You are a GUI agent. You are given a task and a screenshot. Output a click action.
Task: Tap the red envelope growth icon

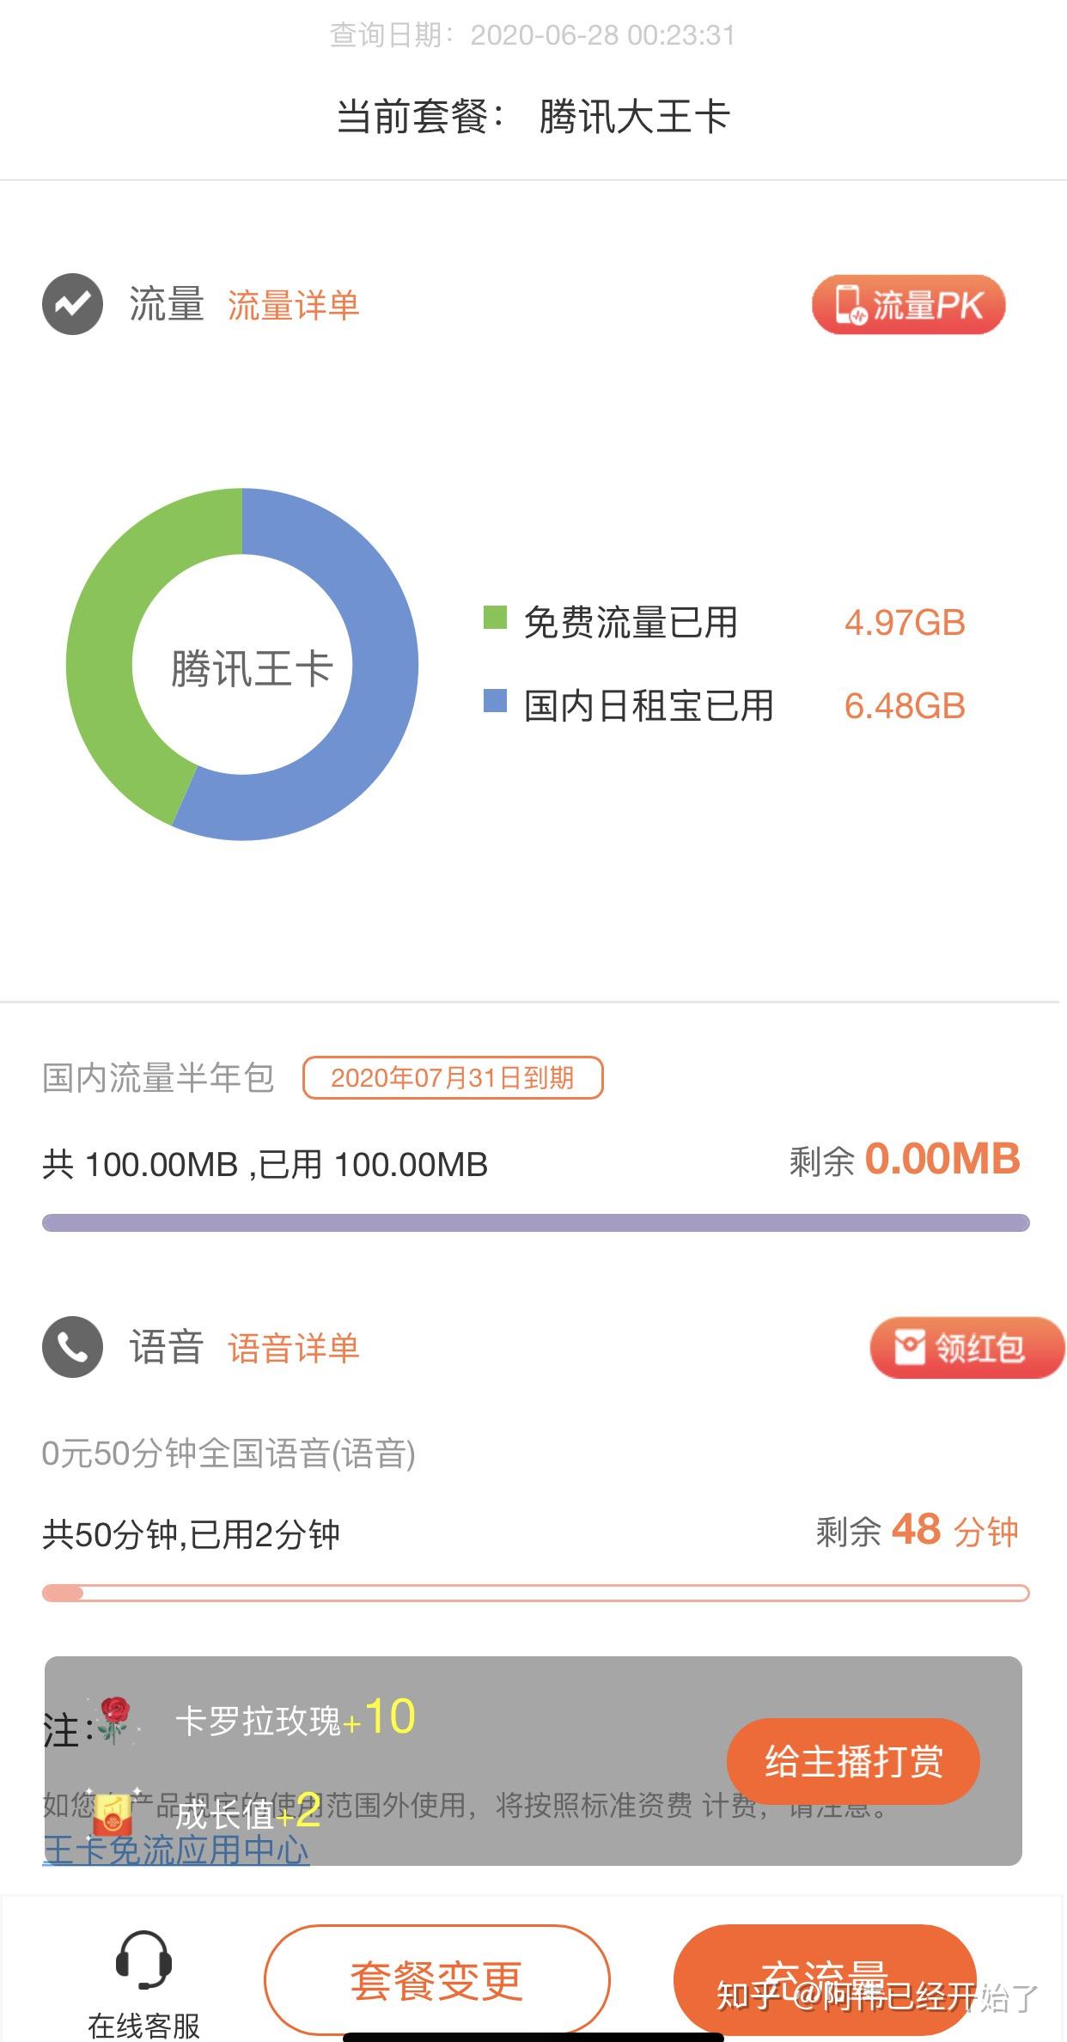click(x=113, y=1814)
